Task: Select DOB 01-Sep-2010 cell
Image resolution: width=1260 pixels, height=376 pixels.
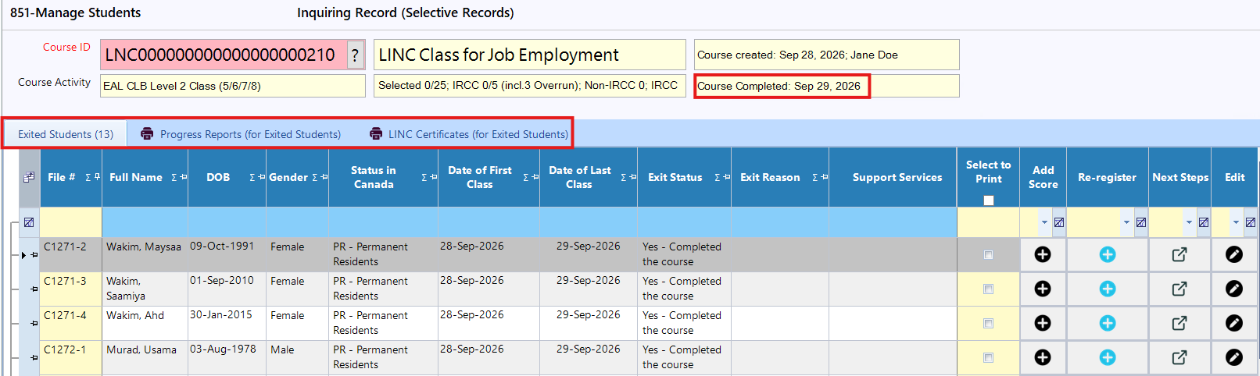Action: click(226, 289)
